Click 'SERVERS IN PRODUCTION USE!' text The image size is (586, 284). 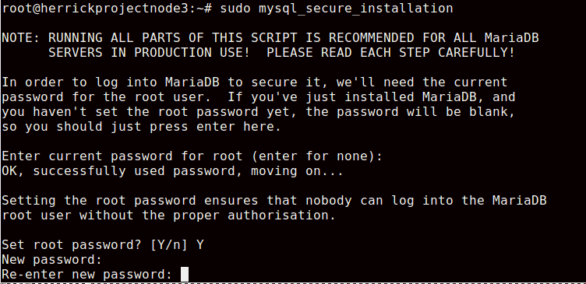[149, 53]
